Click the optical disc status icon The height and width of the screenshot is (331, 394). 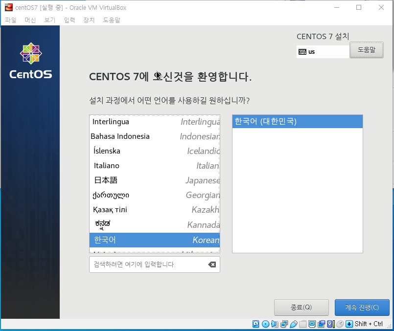pos(265,324)
